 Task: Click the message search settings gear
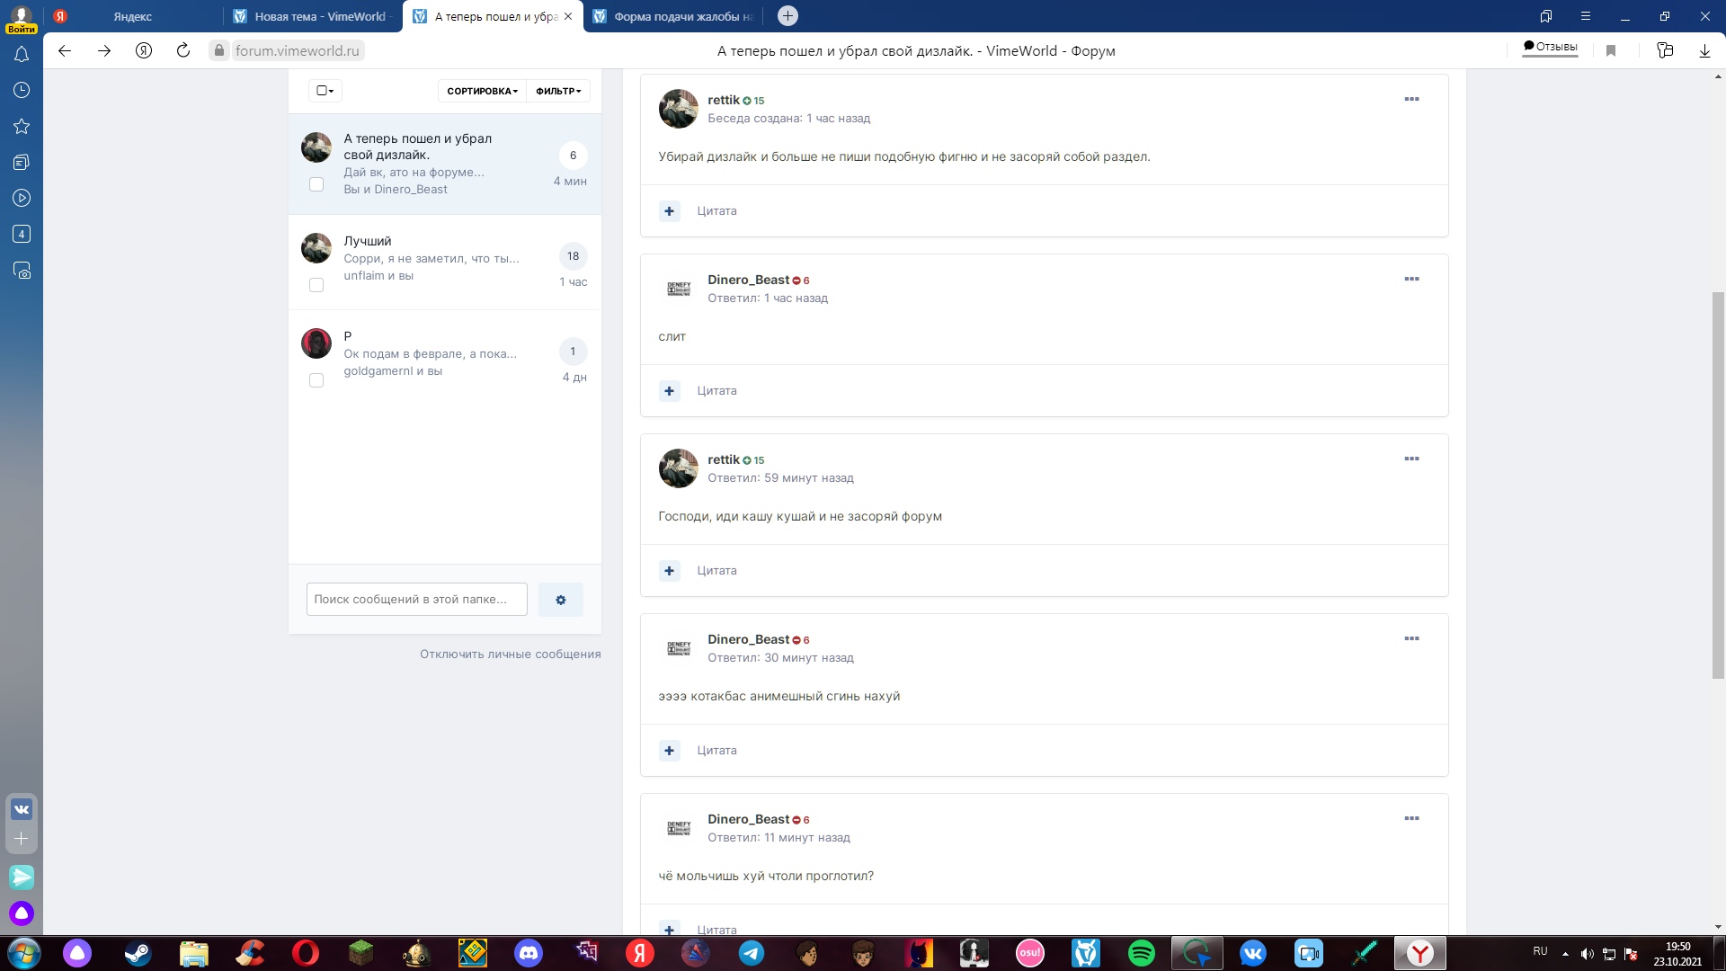click(x=560, y=600)
